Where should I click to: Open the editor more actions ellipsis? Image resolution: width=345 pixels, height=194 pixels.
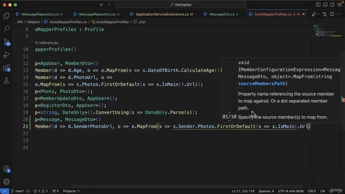coord(339,15)
